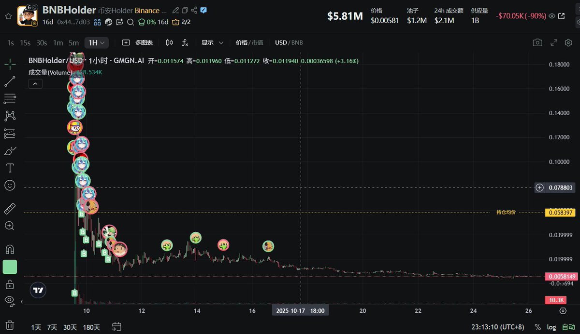Click the edit pencil icon beside the token name
This screenshot has height=334, width=580.
point(175,10)
